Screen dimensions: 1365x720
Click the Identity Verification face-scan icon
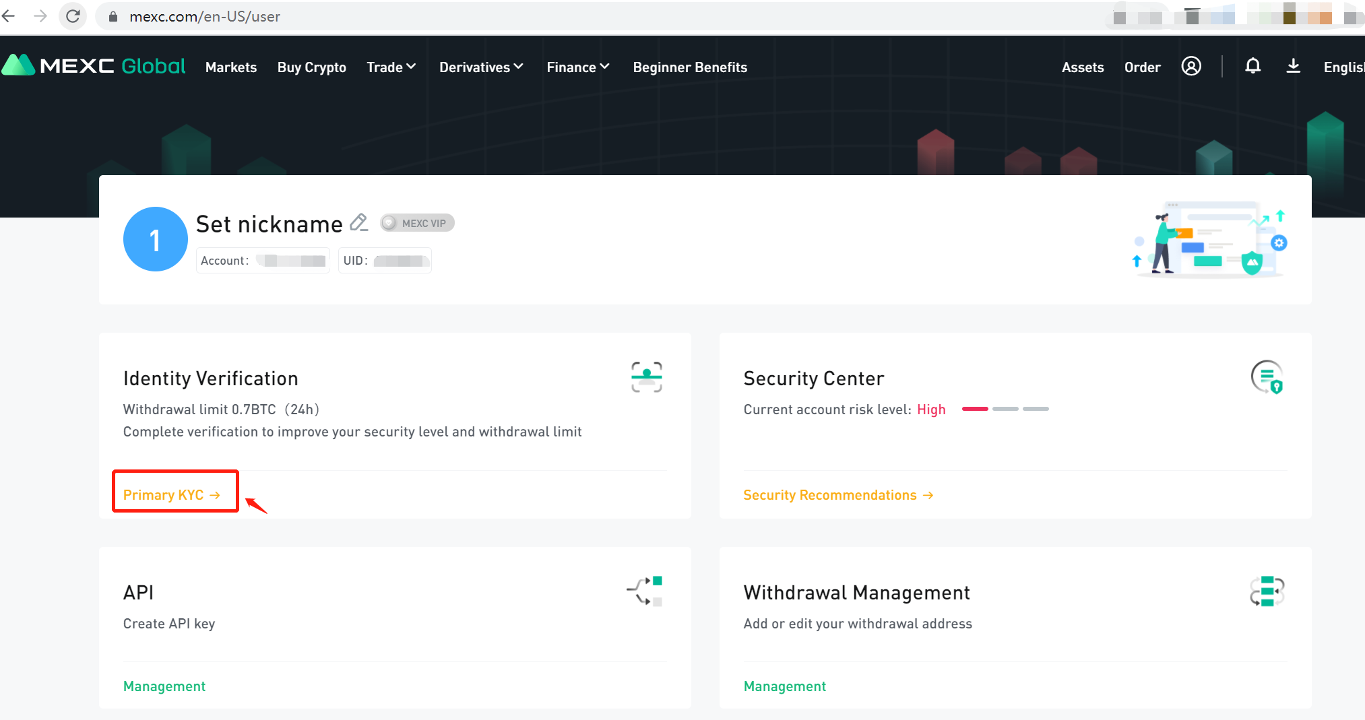(x=645, y=377)
